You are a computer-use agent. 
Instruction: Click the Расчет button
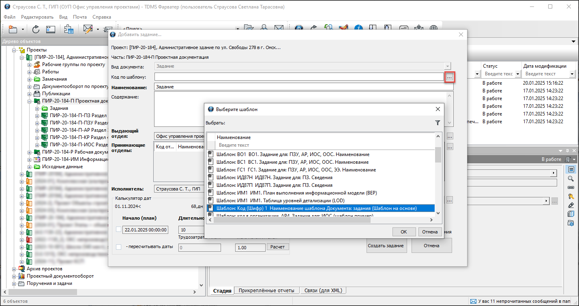277,247
